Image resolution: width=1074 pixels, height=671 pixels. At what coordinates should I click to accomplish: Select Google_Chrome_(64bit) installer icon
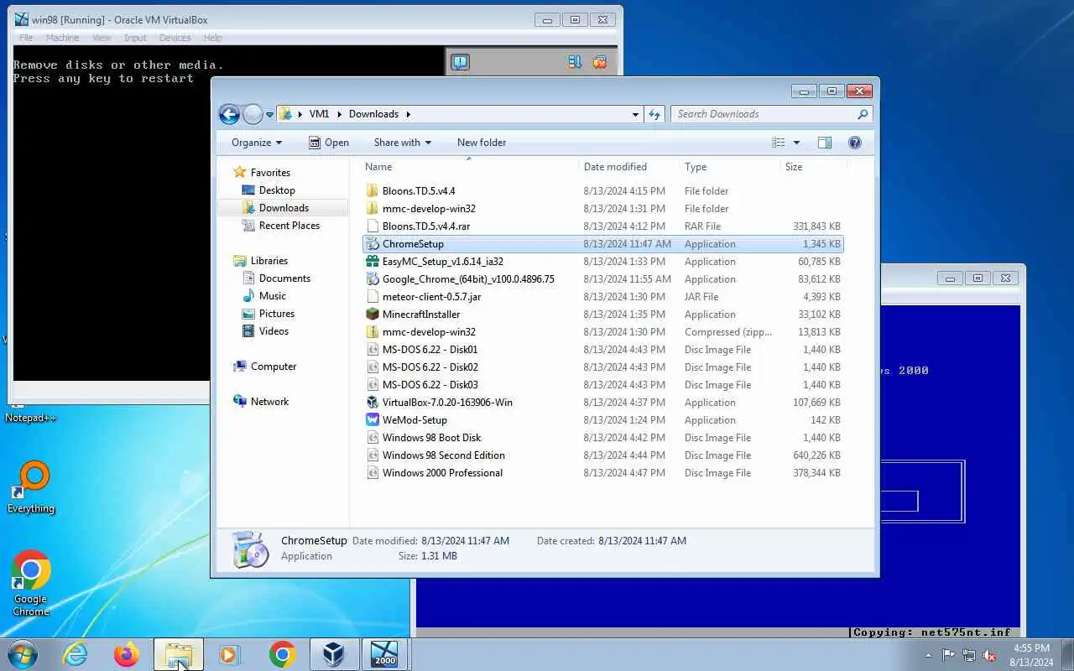(x=373, y=279)
